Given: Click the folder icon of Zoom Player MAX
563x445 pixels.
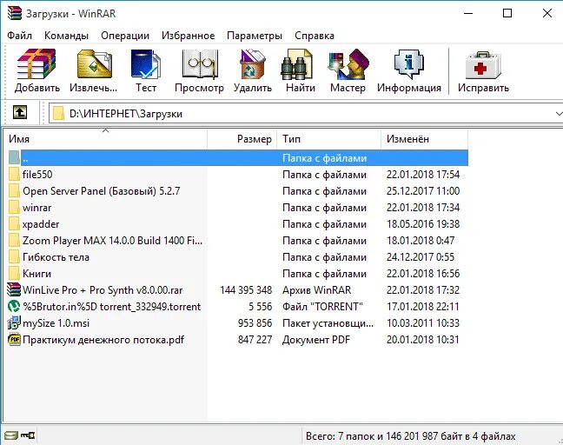Looking at the screenshot, I should click(14, 240).
